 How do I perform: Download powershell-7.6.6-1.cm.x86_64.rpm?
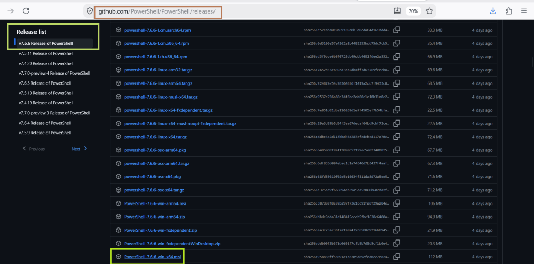click(x=157, y=43)
